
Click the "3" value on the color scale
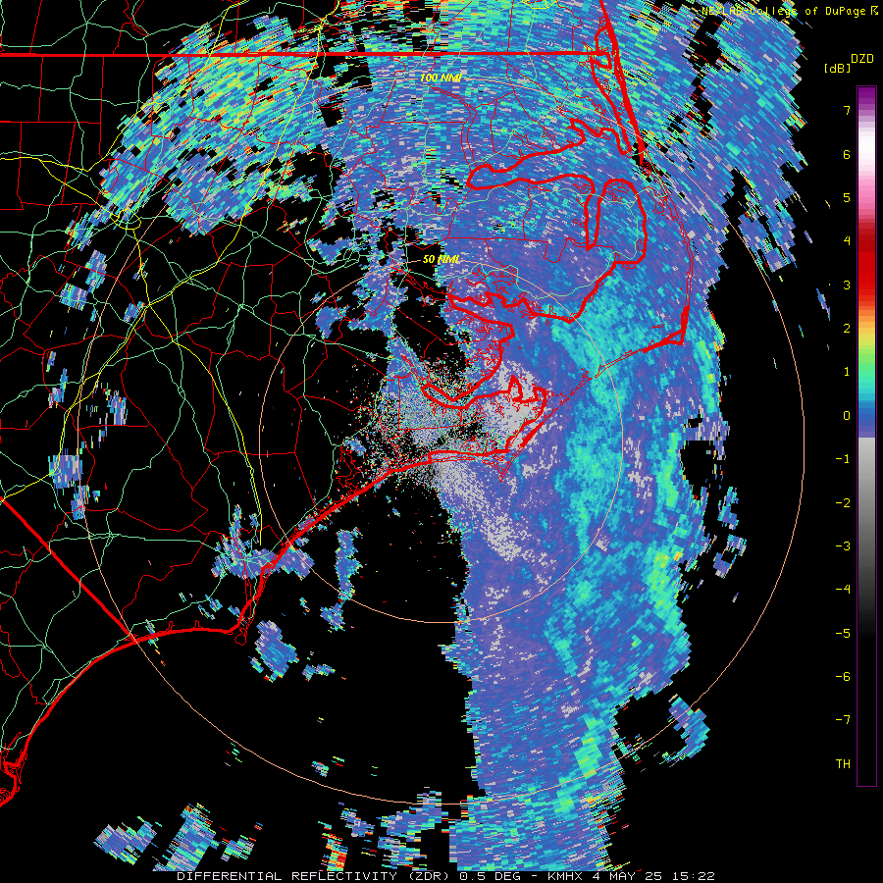click(847, 285)
